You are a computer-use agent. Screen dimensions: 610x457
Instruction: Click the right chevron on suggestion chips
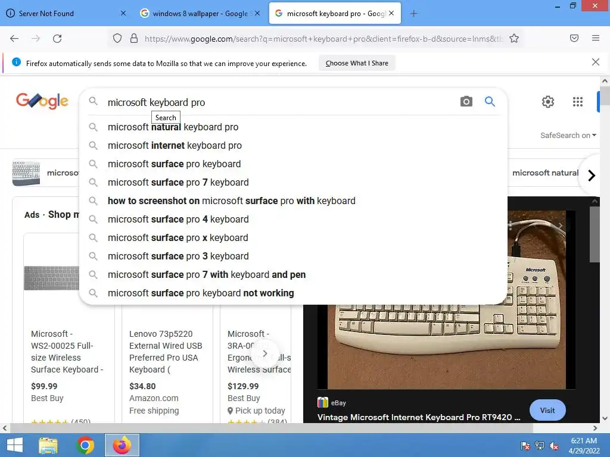(x=592, y=176)
